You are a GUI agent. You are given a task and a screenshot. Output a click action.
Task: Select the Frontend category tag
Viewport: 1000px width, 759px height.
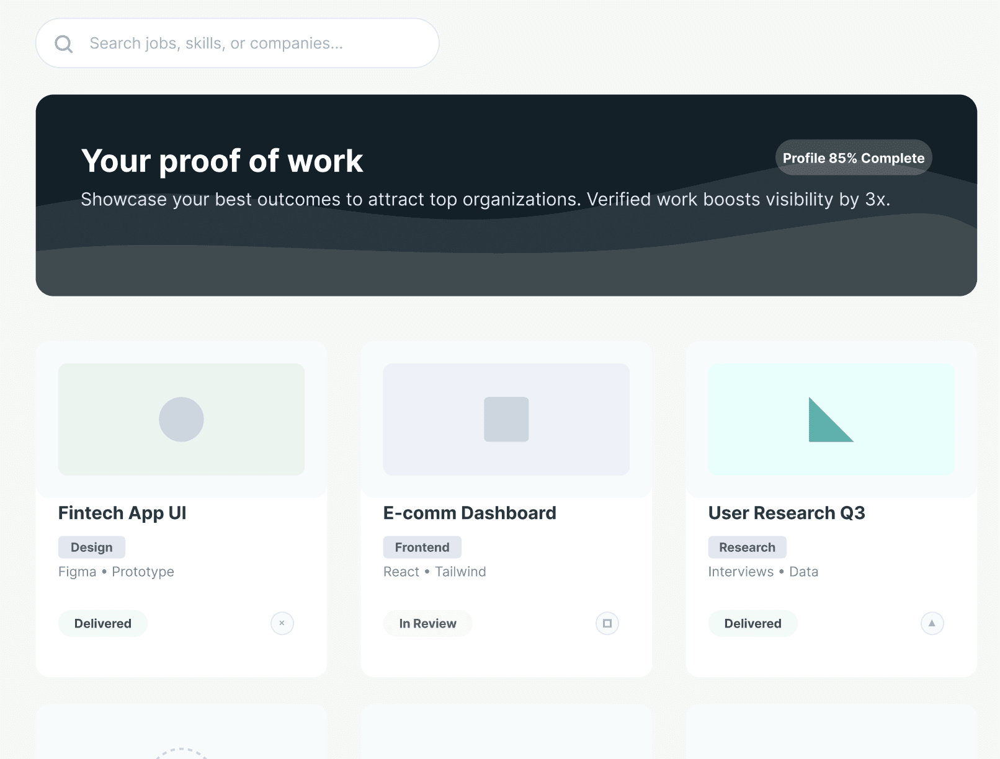tap(422, 547)
